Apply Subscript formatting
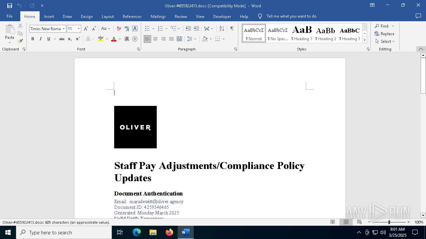Viewport: 426px width, 239px height. [x=70, y=39]
